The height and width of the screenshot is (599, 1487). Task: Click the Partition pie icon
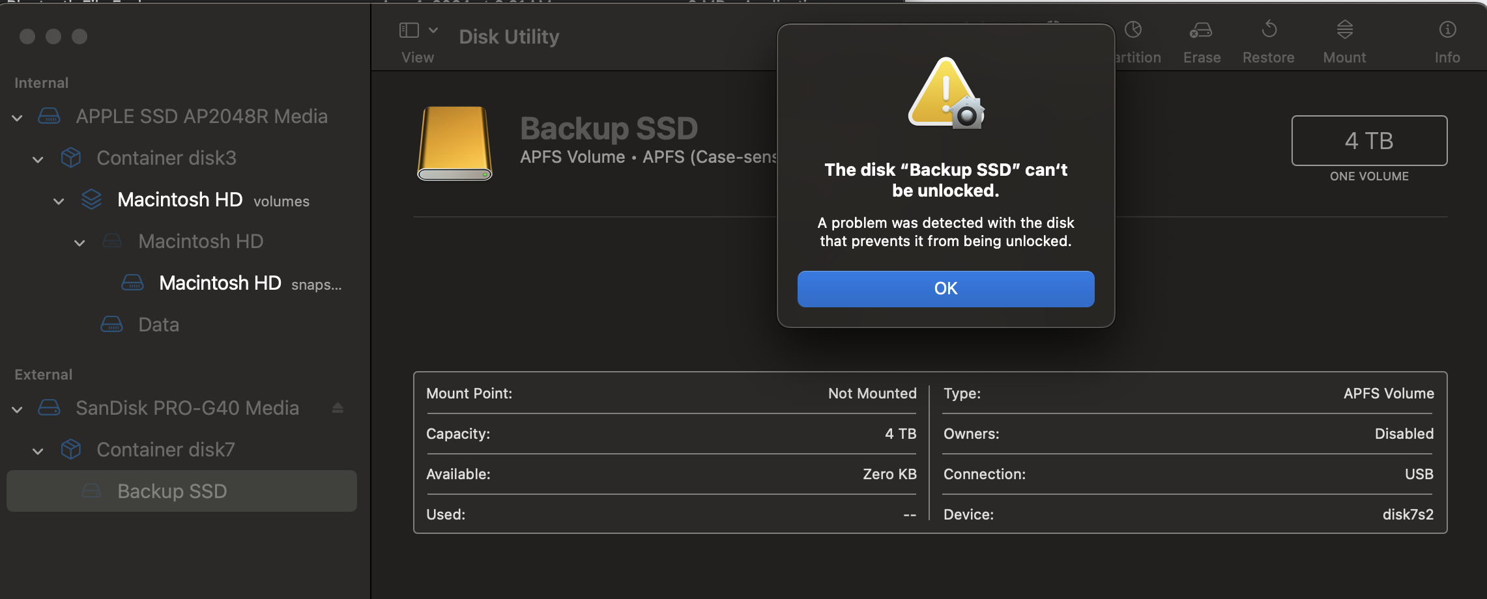[1133, 31]
